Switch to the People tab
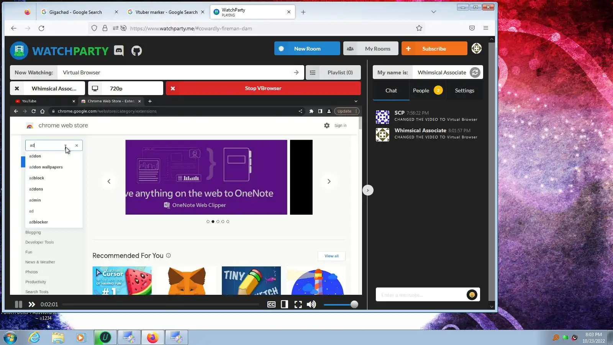This screenshot has width=613, height=345. (x=428, y=90)
